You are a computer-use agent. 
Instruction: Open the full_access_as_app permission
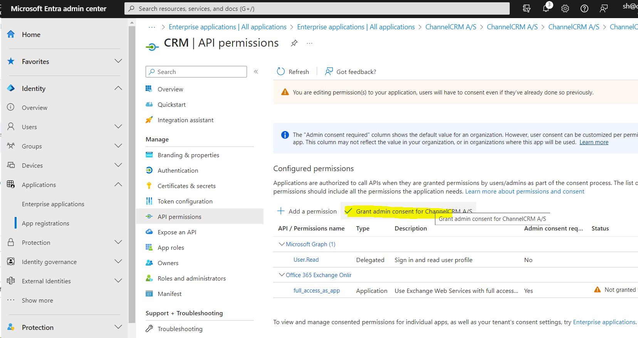317,291
